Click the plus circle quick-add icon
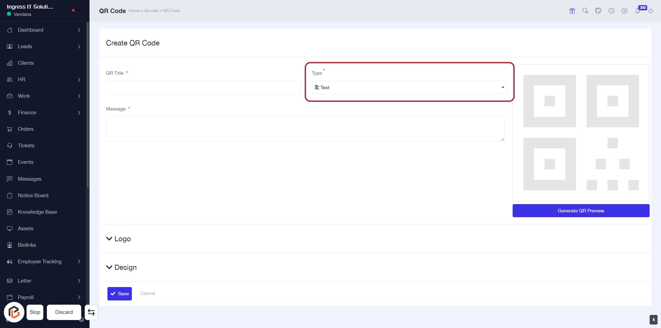This screenshot has height=328, width=661. point(625,11)
